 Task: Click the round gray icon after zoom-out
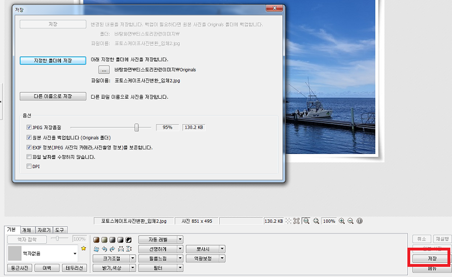point(359,221)
